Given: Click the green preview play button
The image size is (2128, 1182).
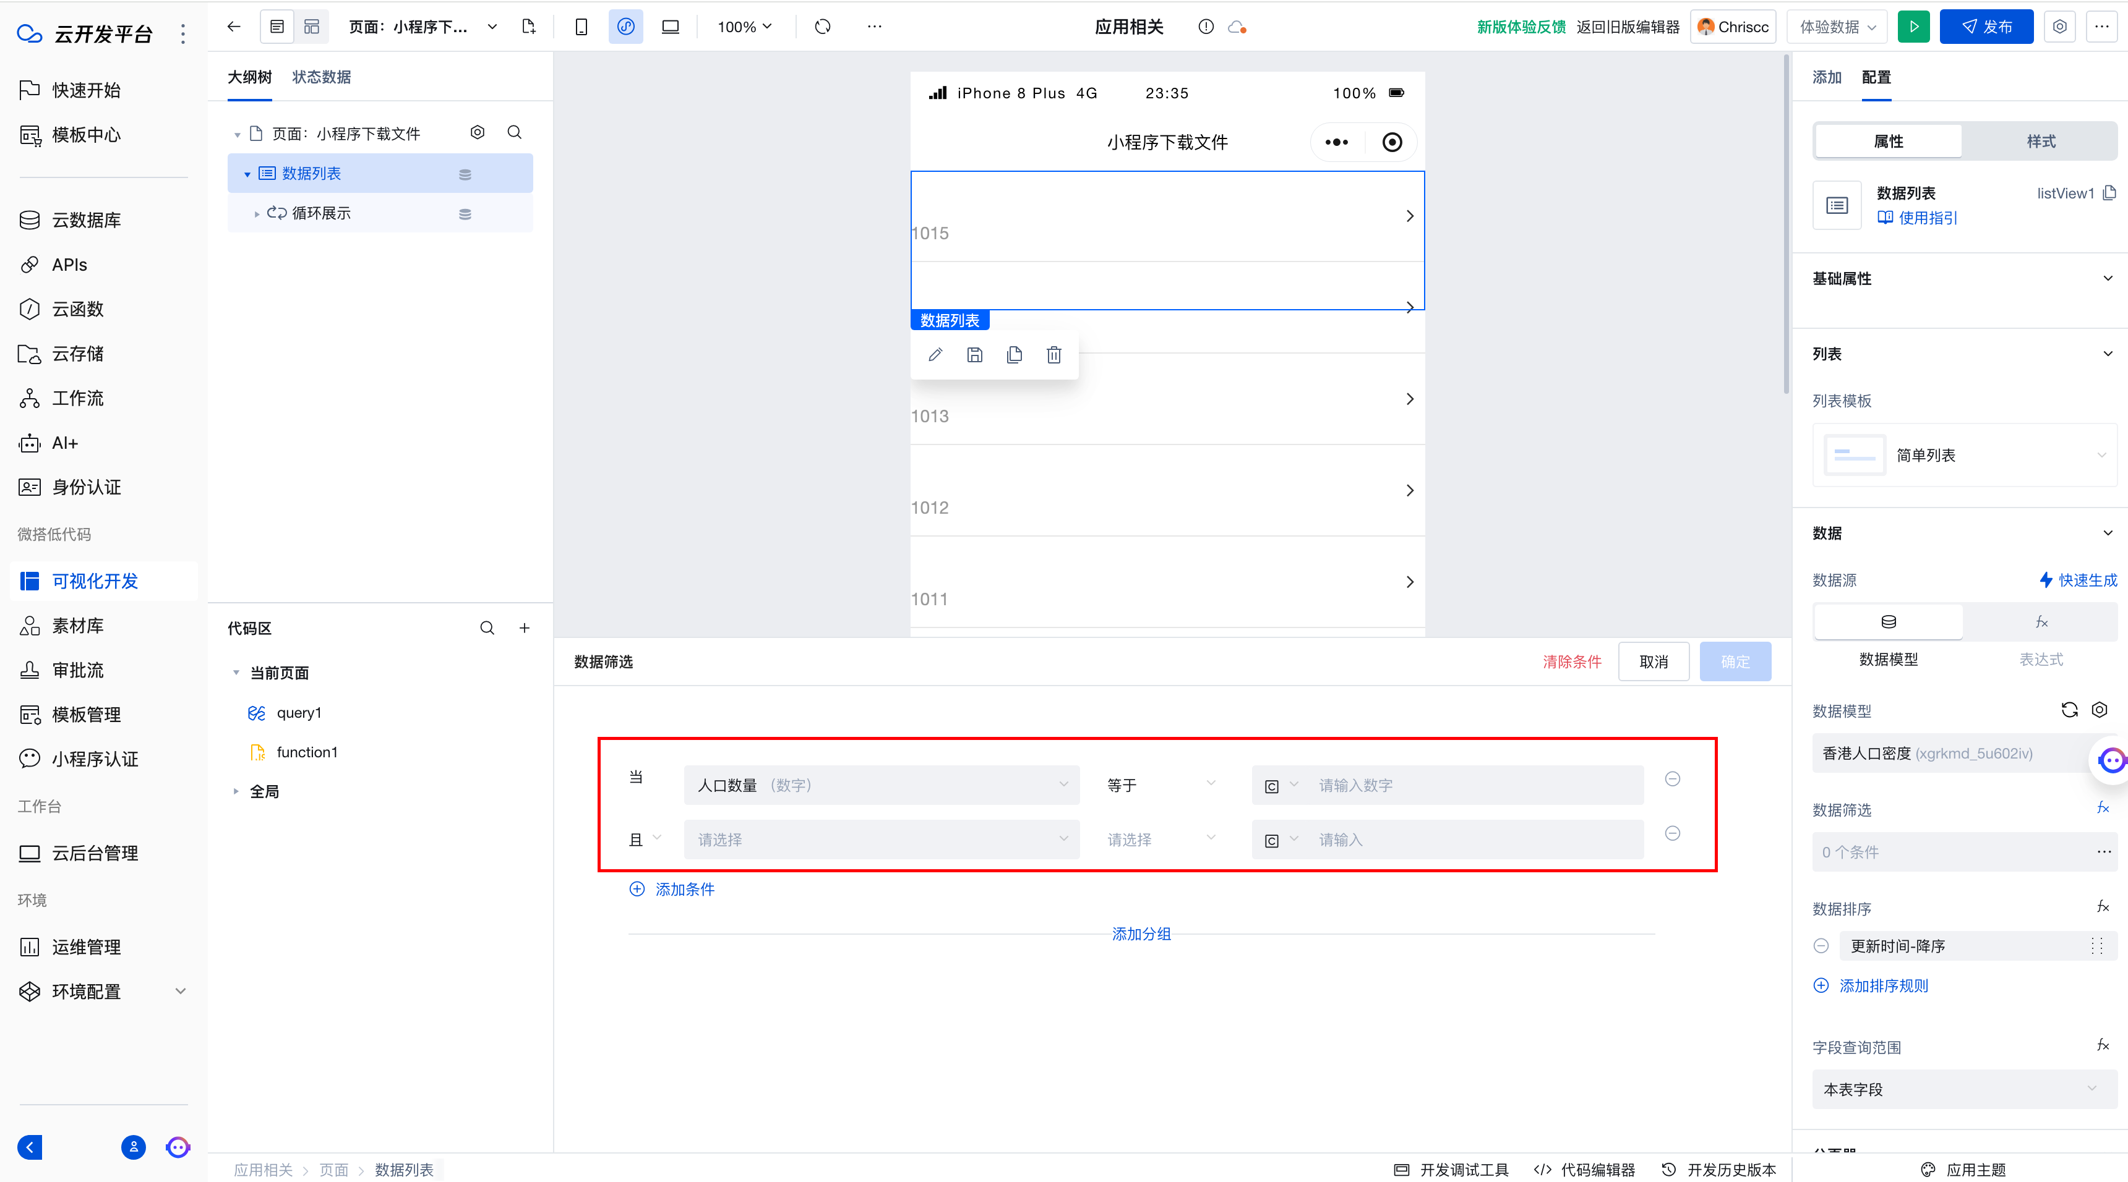Looking at the screenshot, I should click(x=1913, y=27).
